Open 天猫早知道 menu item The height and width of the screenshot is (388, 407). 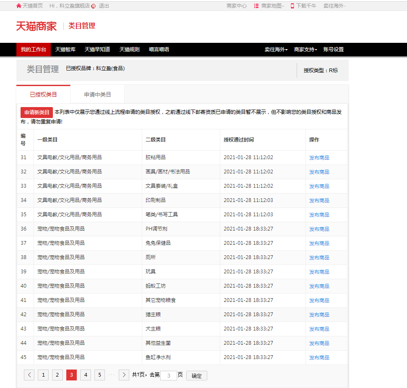[x=97, y=50]
